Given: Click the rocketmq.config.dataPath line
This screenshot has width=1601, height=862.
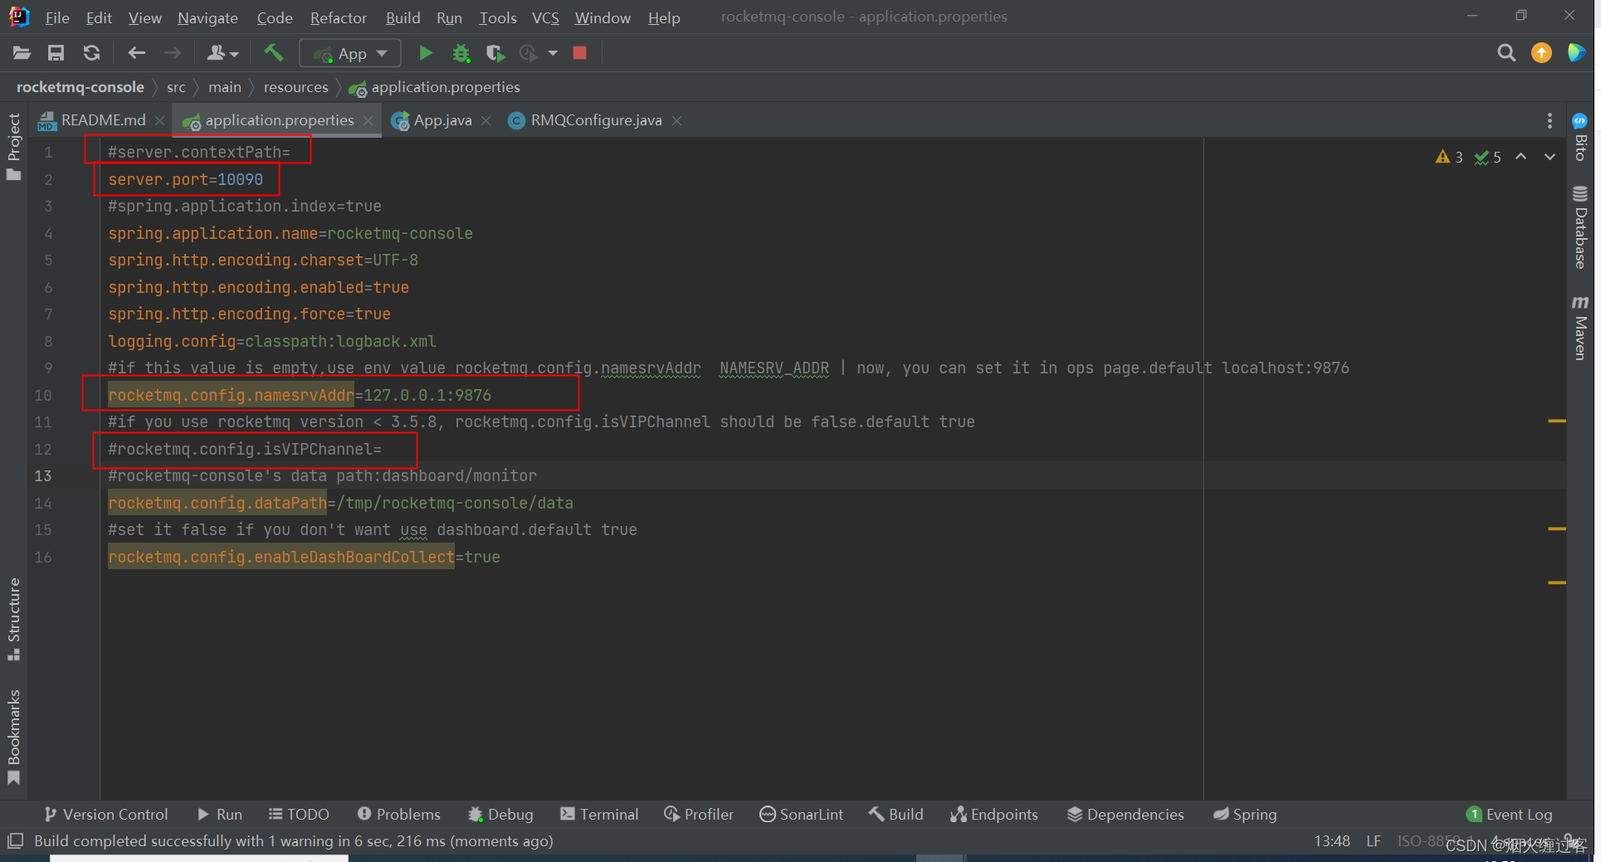Looking at the screenshot, I should point(340,503).
